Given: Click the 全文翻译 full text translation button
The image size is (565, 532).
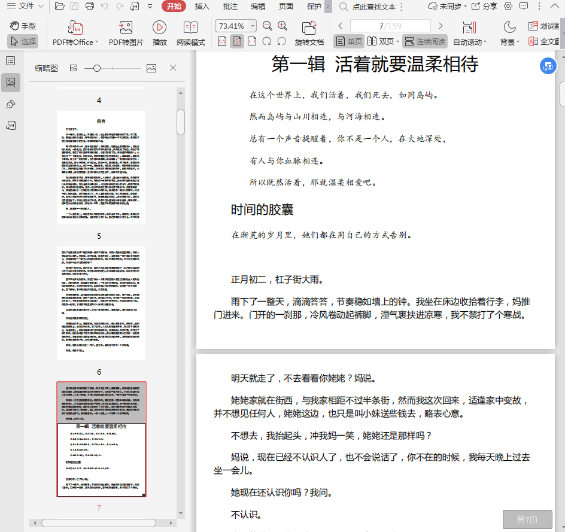Looking at the screenshot, I should point(544,41).
